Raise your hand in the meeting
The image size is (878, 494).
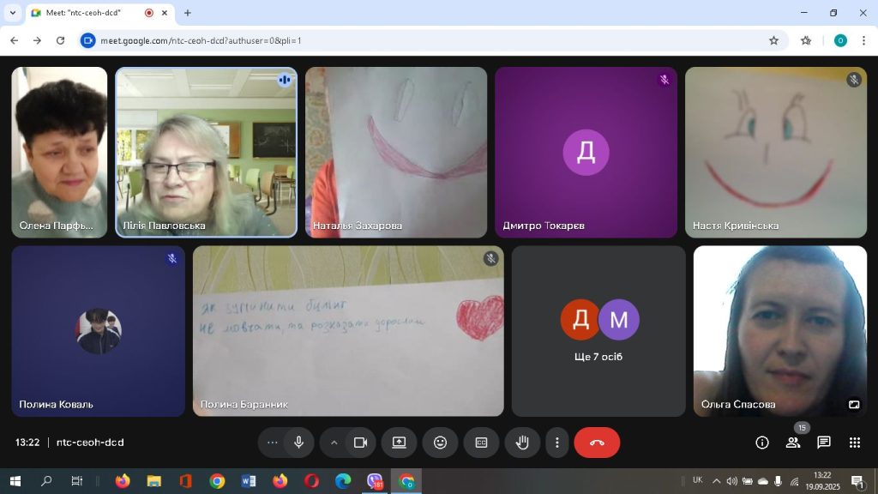point(522,443)
